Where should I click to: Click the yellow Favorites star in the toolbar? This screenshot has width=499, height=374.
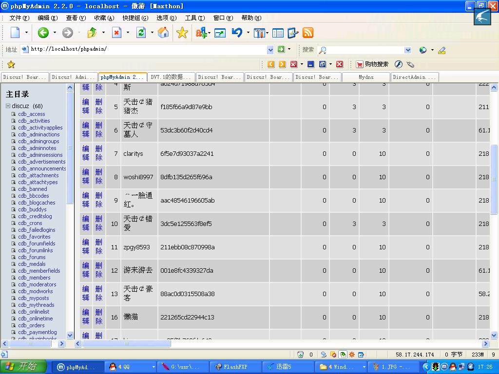tap(182, 33)
